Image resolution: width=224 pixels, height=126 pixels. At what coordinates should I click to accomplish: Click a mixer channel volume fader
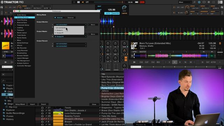[108, 70]
